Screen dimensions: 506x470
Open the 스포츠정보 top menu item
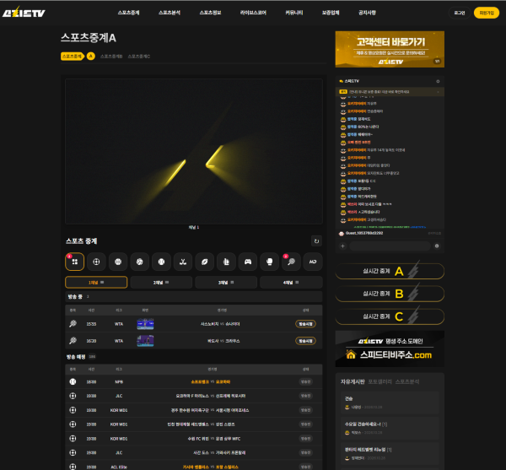point(210,13)
